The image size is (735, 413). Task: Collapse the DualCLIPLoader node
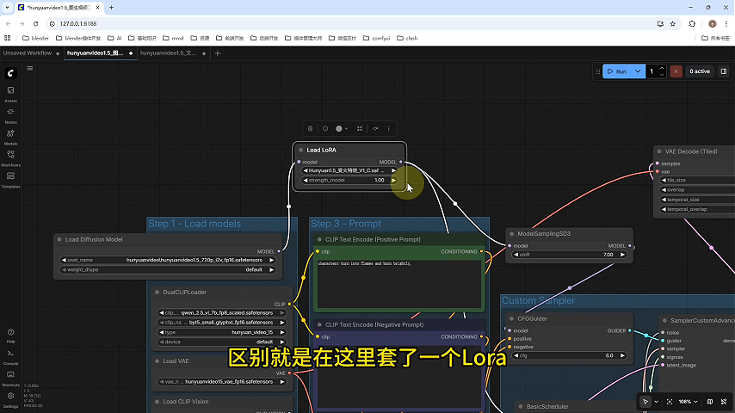point(157,292)
